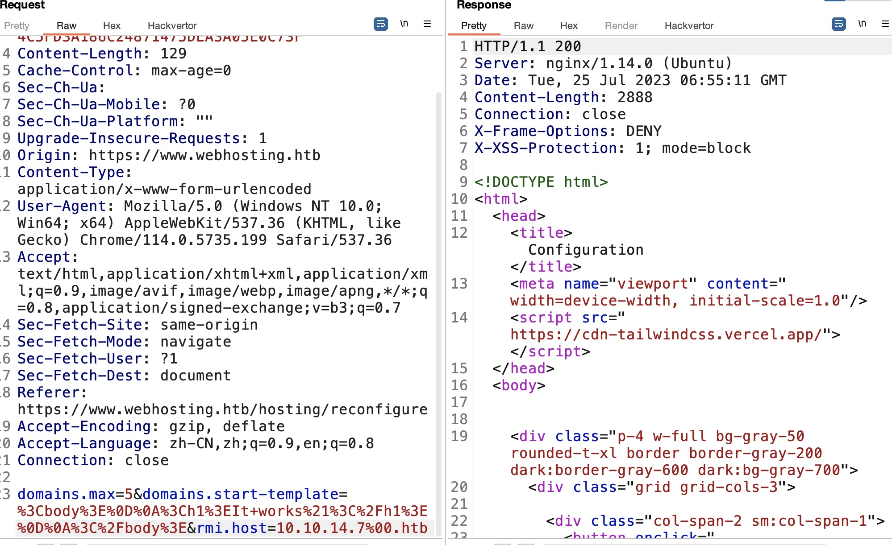The image size is (892, 545).
Task: Toggle word wrap icon in Response panel
Action: click(x=838, y=24)
